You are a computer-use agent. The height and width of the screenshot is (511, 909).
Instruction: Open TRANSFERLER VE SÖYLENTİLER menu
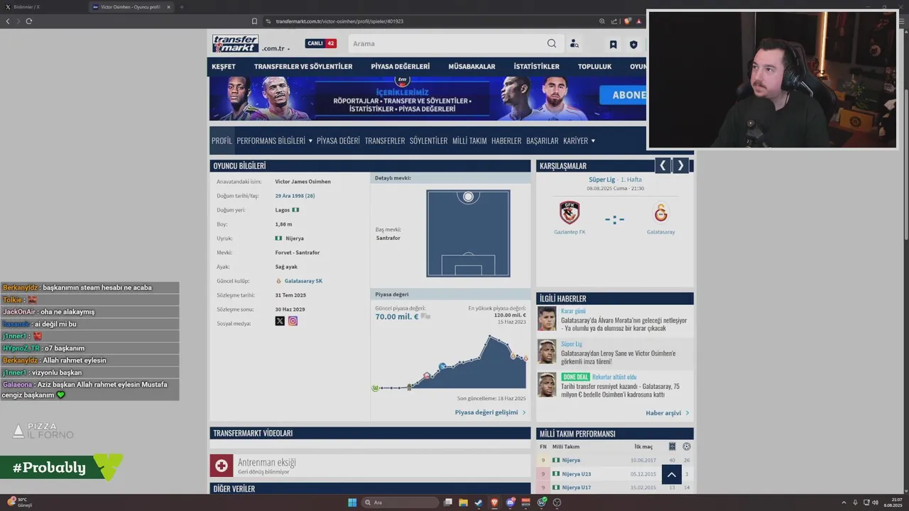coord(303,67)
